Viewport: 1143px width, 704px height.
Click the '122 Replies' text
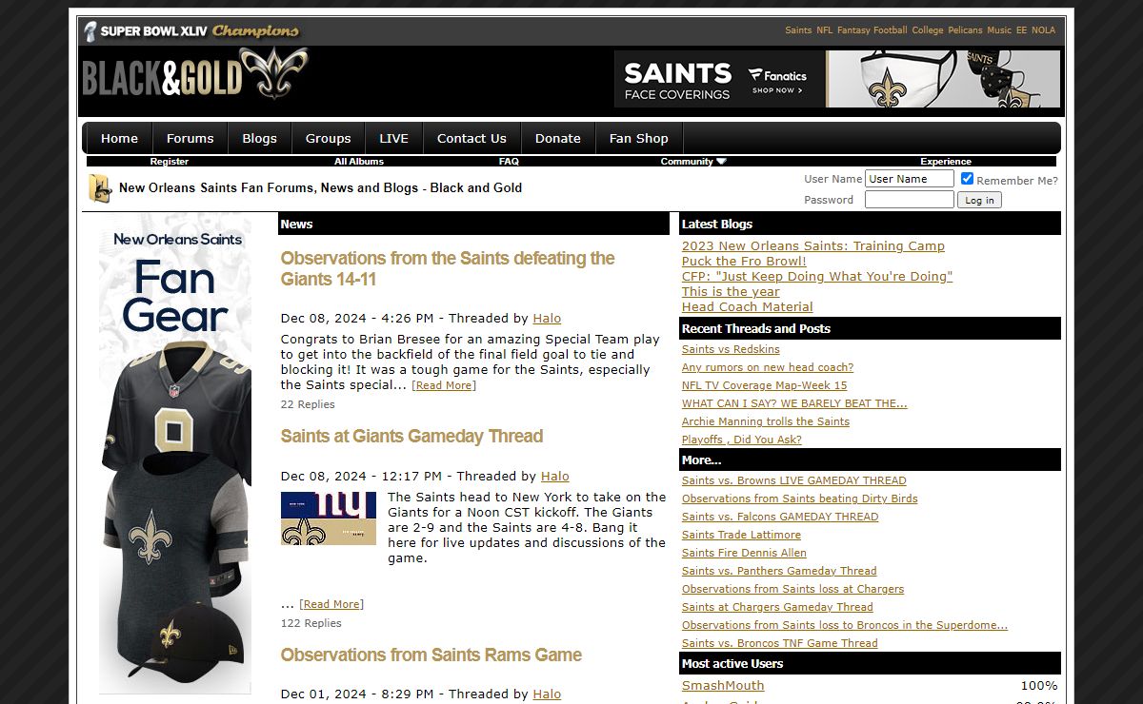pos(311,623)
